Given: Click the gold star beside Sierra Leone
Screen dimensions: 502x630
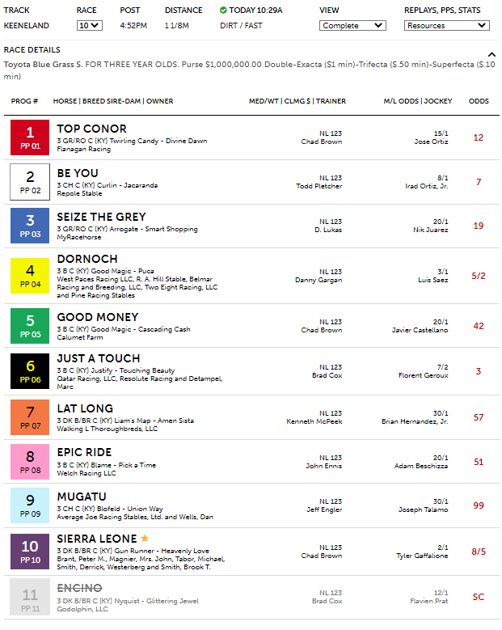Looking at the screenshot, I should point(146,538).
